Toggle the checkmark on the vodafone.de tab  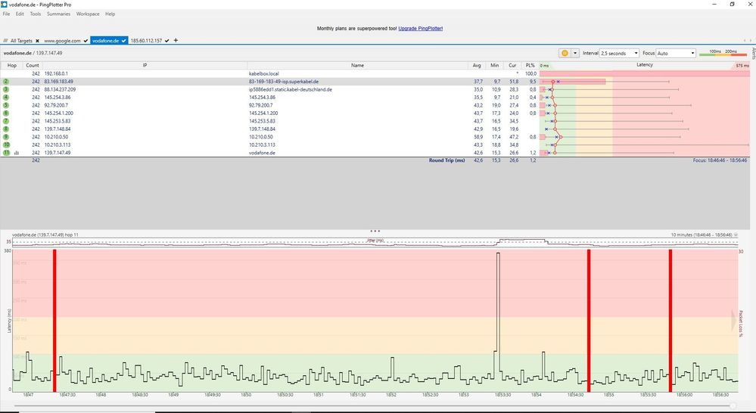pos(123,40)
